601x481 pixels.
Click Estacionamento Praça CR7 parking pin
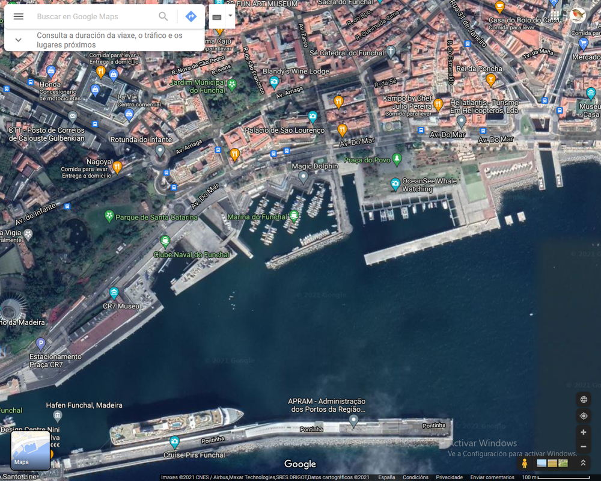41,344
